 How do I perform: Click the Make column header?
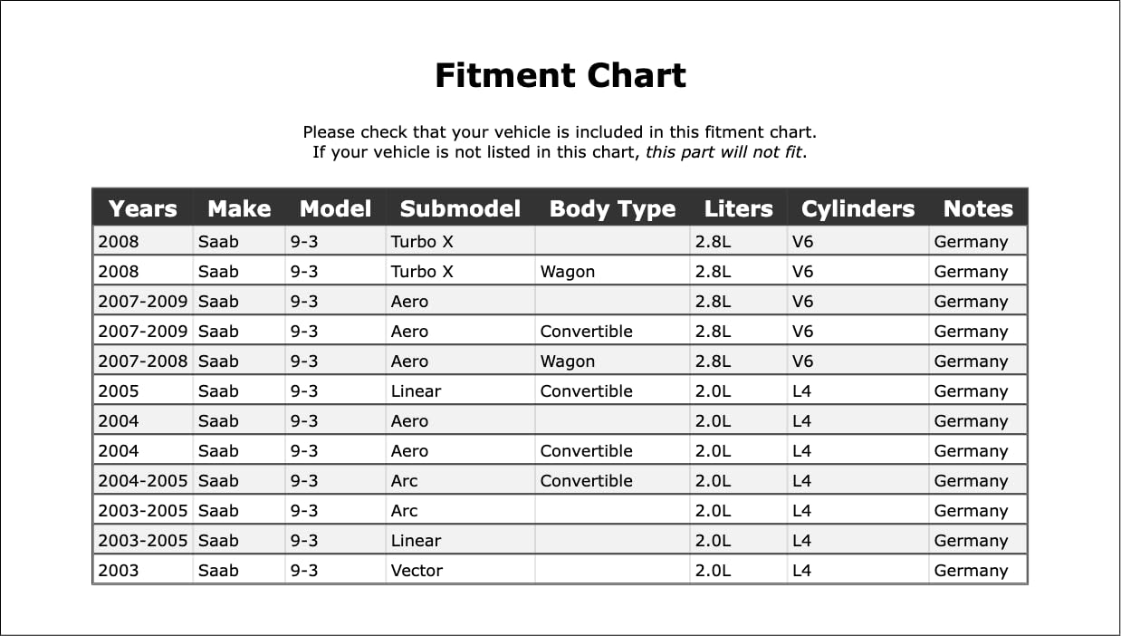[x=239, y=208]
